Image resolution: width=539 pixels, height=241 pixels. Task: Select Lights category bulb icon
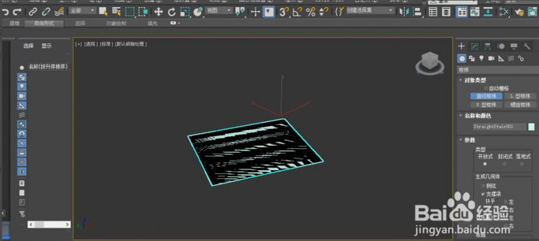[x=481, y=59]
